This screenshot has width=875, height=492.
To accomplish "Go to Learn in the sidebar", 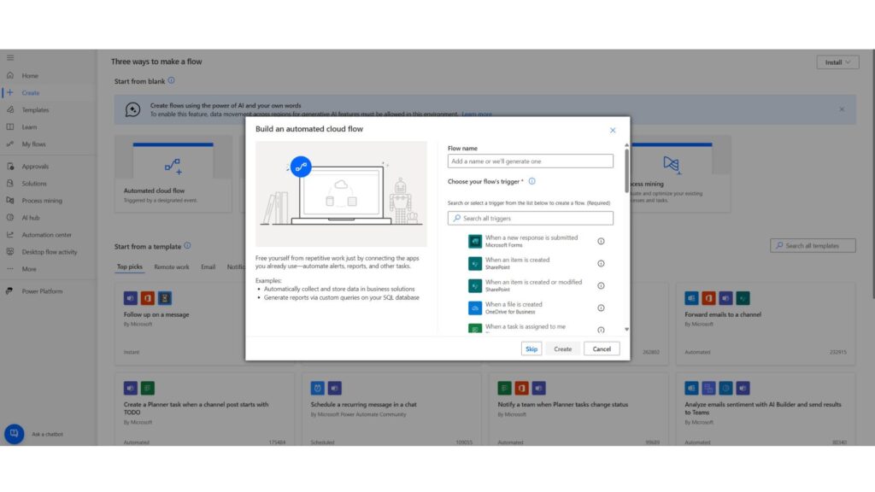I will 29,126.
